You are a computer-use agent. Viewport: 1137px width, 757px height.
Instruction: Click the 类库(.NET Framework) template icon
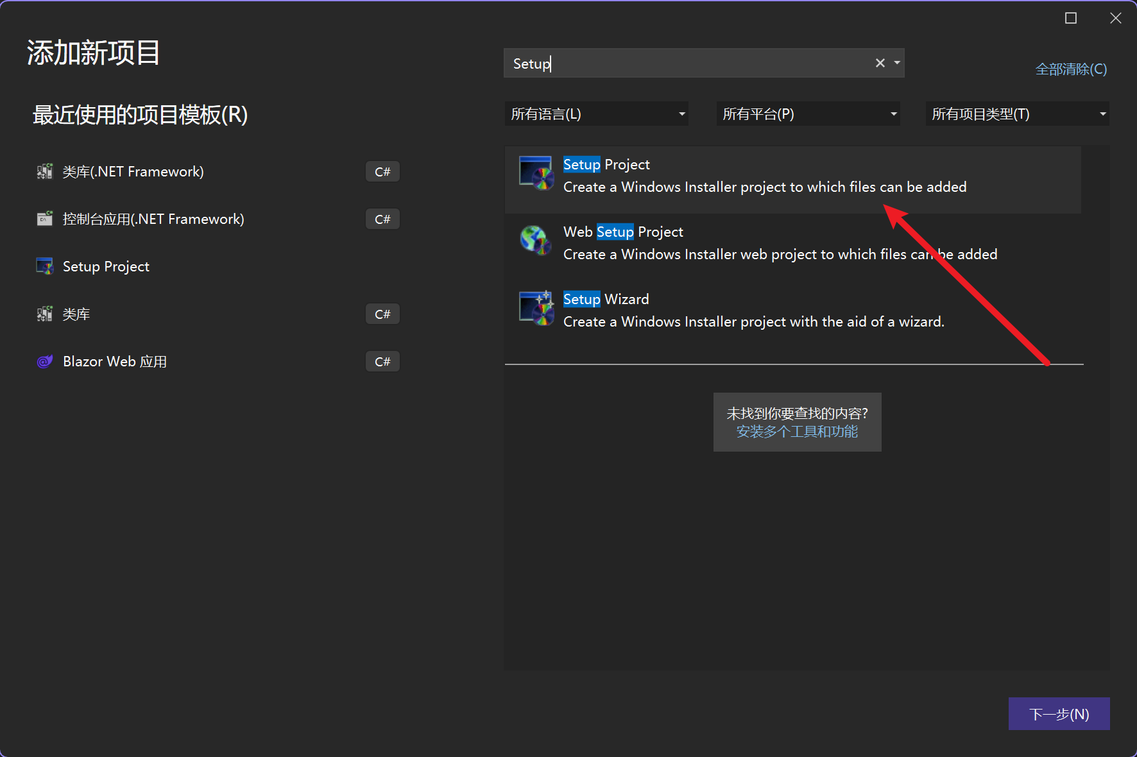44,171
